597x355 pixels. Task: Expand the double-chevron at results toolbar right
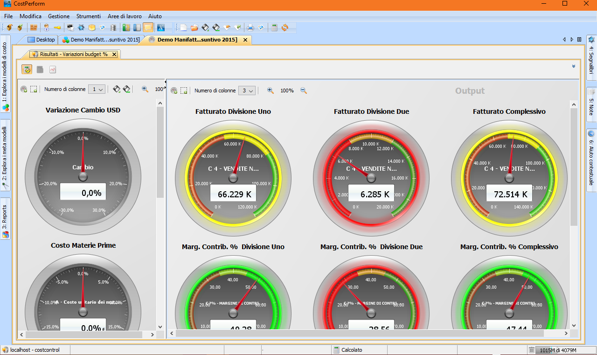pyautogui.click(x=573, y=66)
